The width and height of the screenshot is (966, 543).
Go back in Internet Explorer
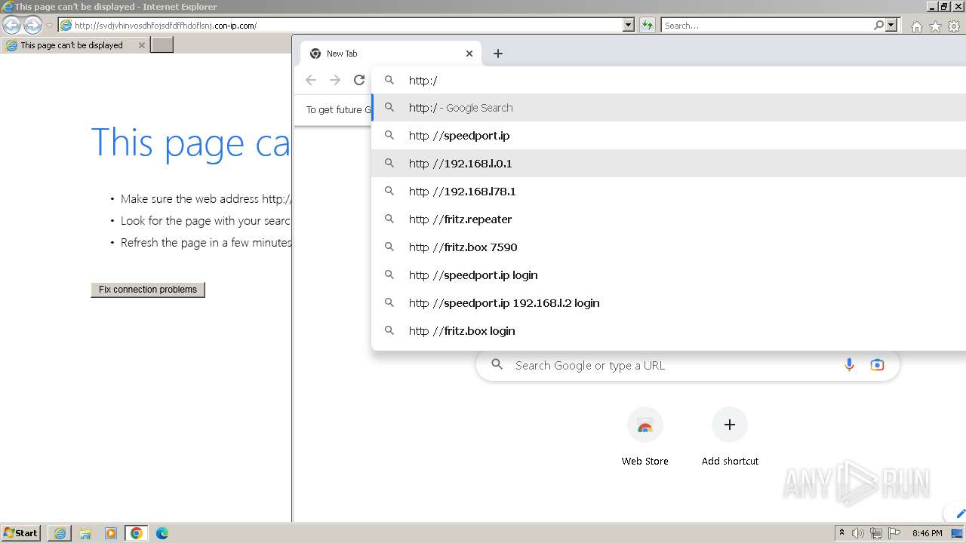(11, 26)
